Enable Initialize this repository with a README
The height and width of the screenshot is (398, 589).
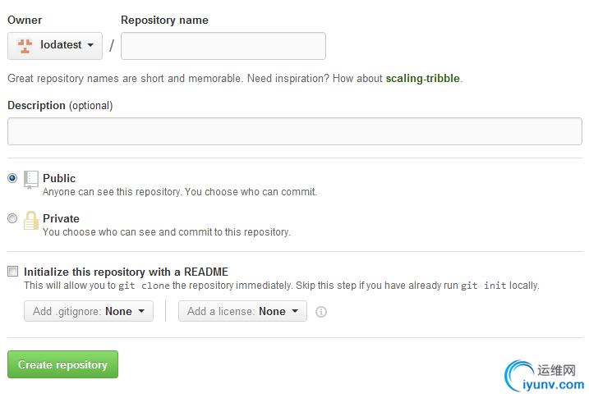click(13, 271)
